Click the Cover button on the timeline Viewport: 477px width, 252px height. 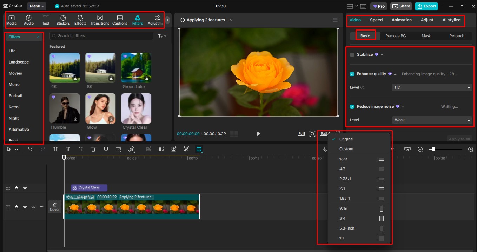pyautogui.click(x=55, y=207)
